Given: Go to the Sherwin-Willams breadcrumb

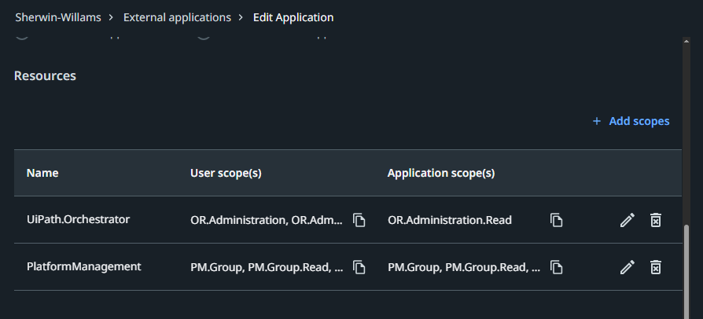Looking at the screenshot, I should pos(59,17).
